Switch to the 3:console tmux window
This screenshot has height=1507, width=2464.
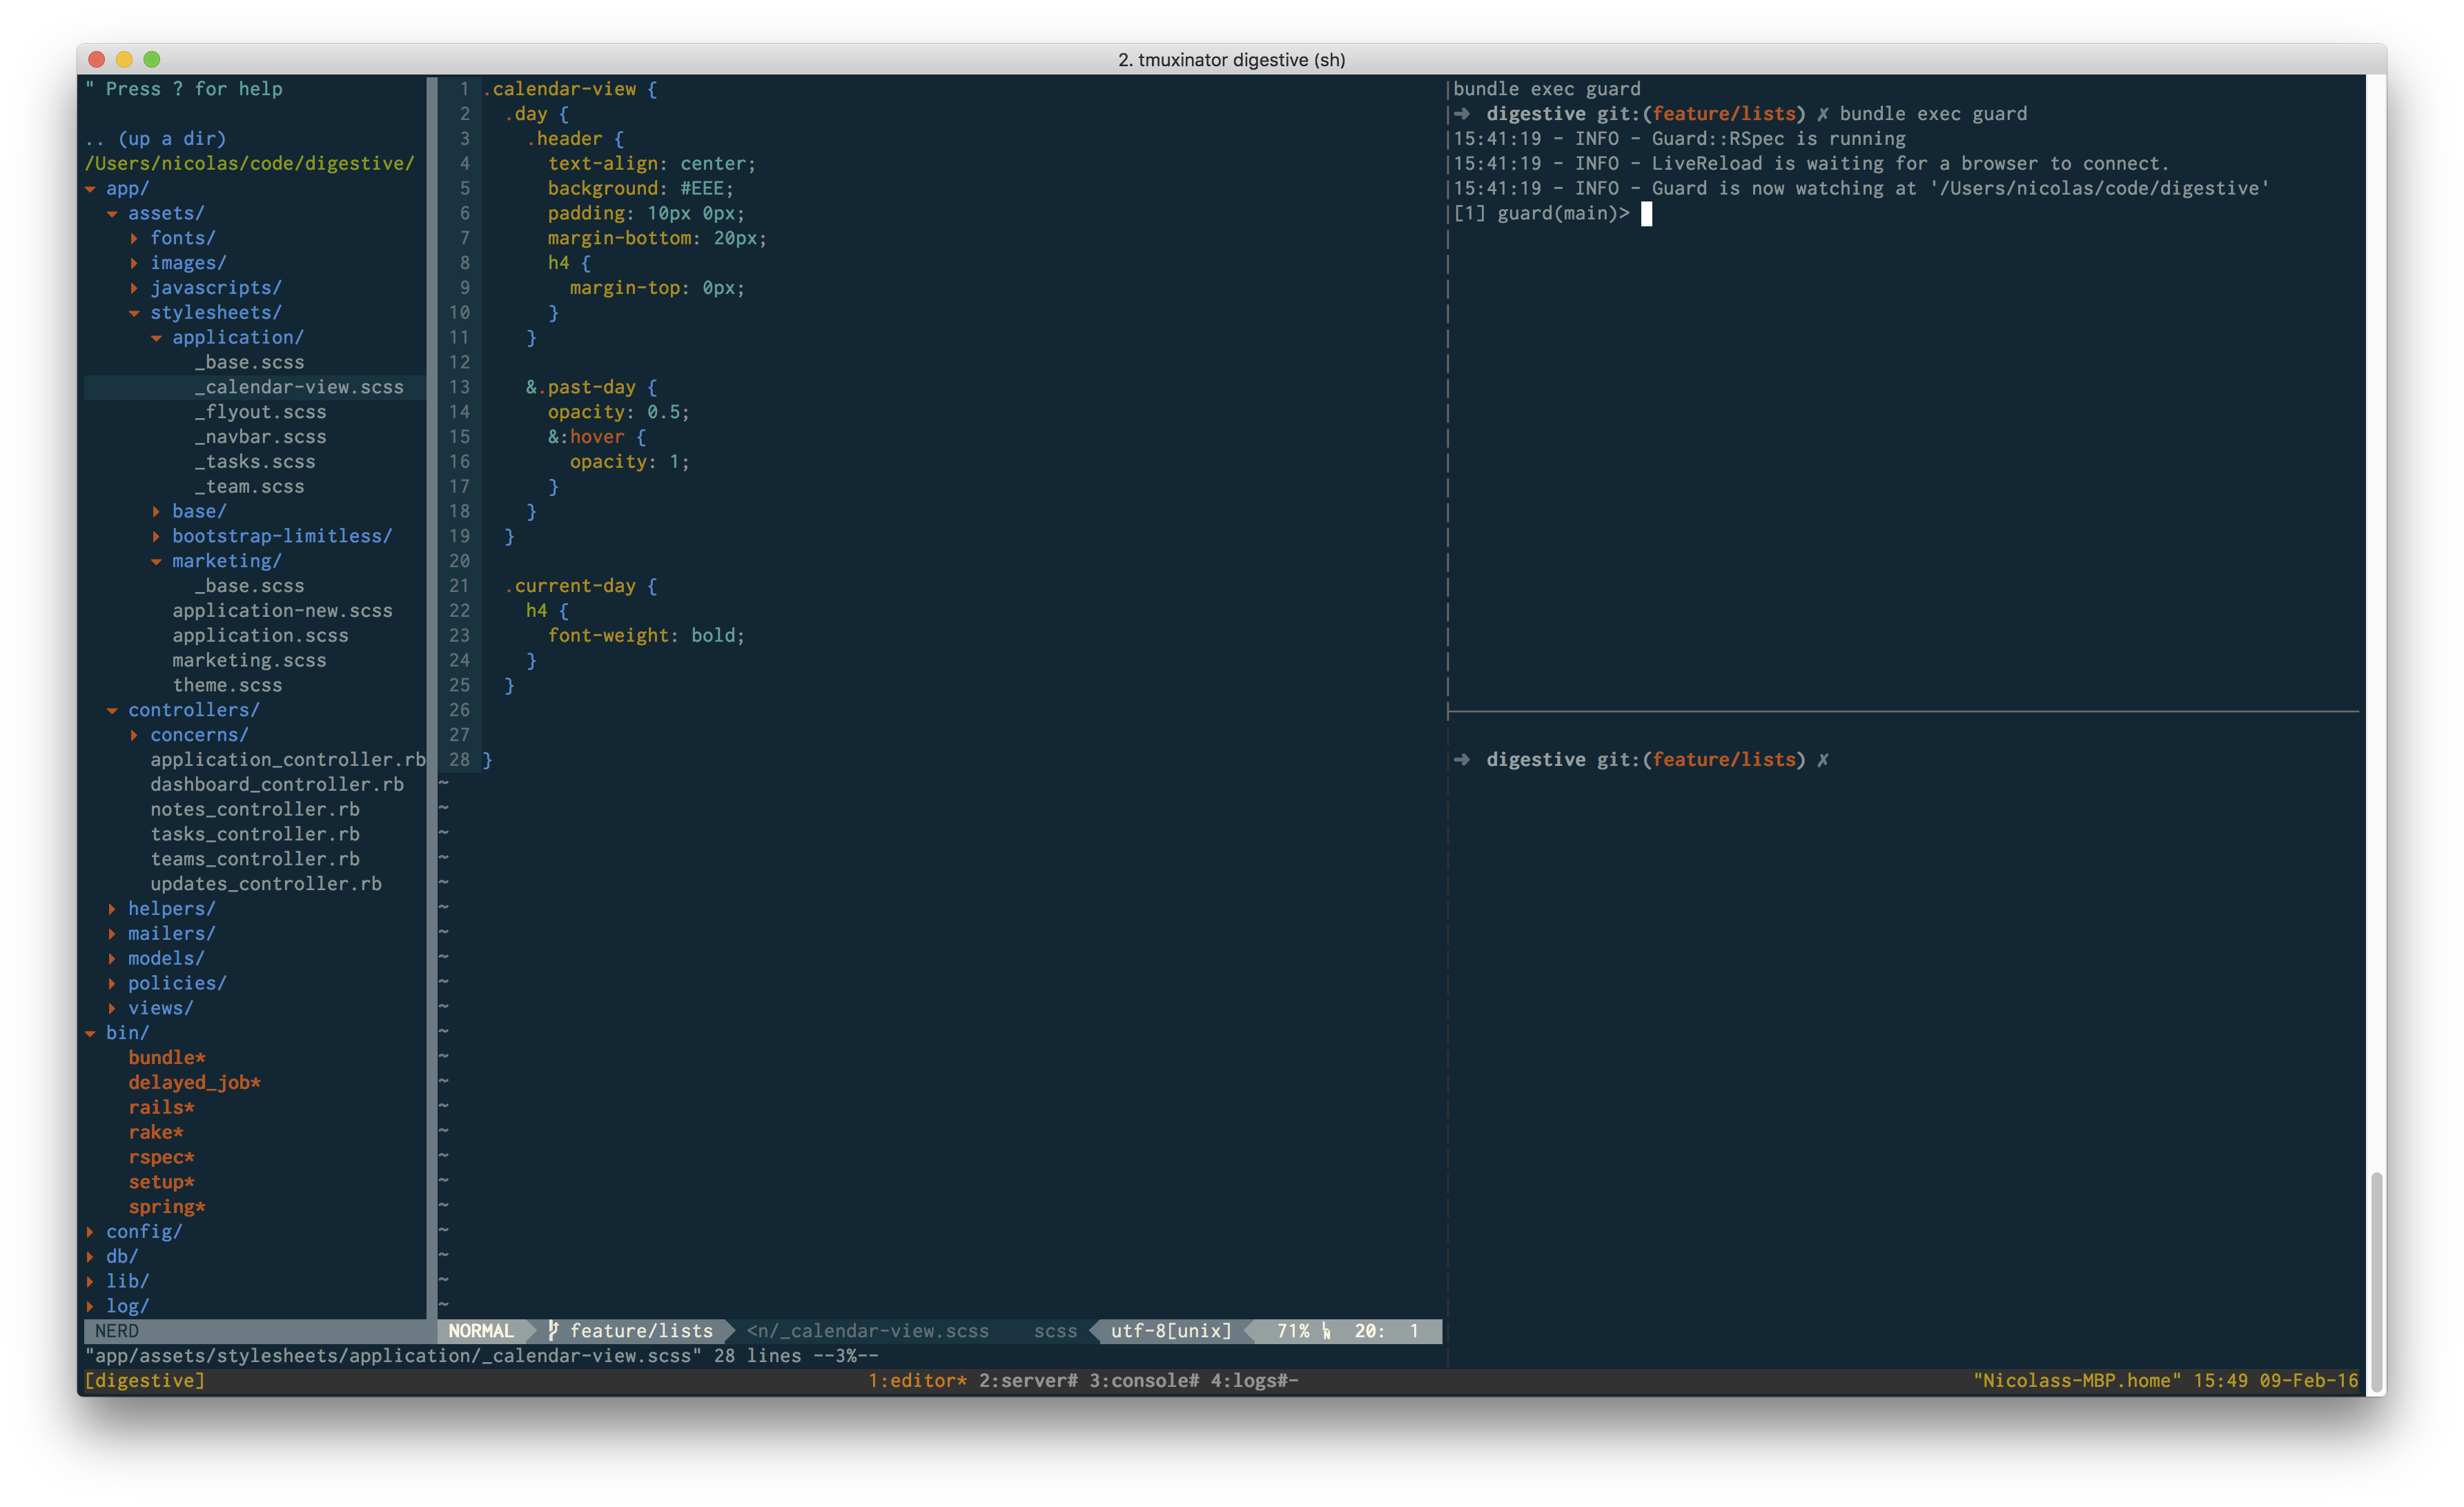(1143, 1381)
